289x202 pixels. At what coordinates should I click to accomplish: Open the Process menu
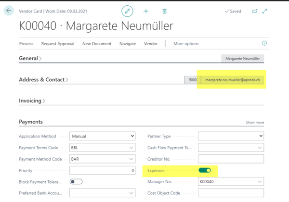click(x=26, y=44)
